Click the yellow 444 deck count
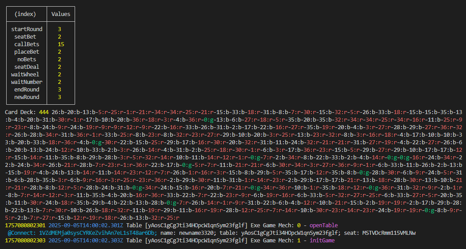Viewport: 466px width, 249px height. [44, 112]
